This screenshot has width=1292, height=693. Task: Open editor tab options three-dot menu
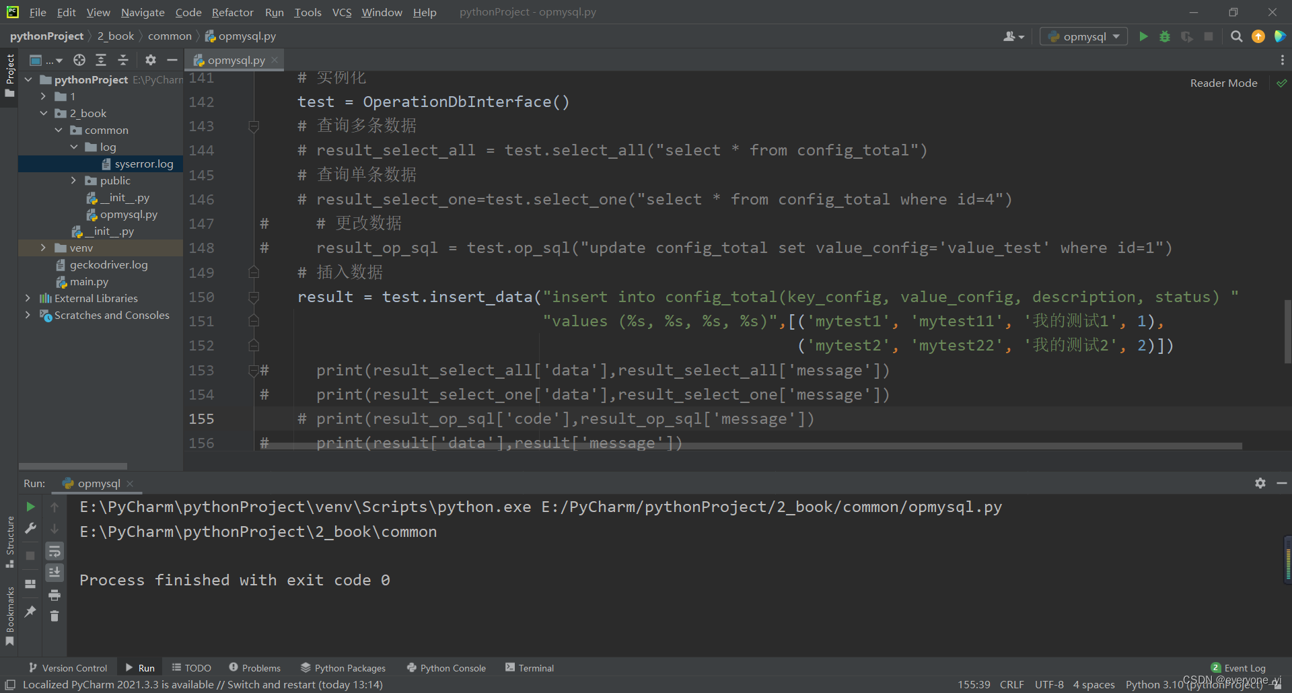coord(1282,60)
